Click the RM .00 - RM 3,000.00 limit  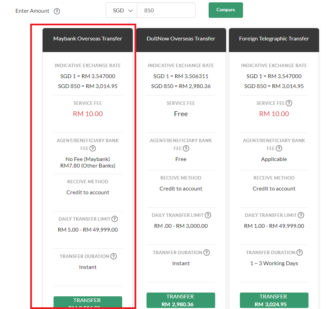181,226
